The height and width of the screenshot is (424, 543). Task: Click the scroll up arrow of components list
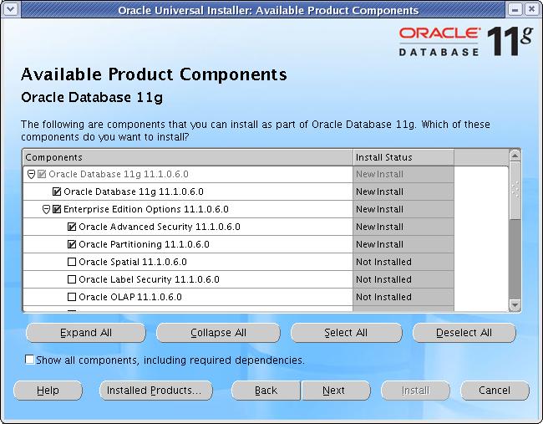pos(515,156)
